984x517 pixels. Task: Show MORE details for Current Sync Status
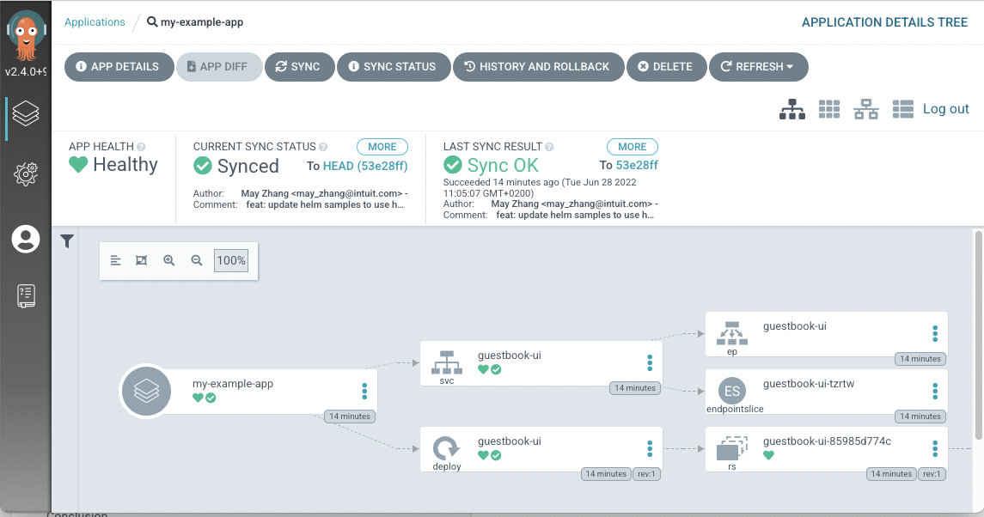point(382,146)
